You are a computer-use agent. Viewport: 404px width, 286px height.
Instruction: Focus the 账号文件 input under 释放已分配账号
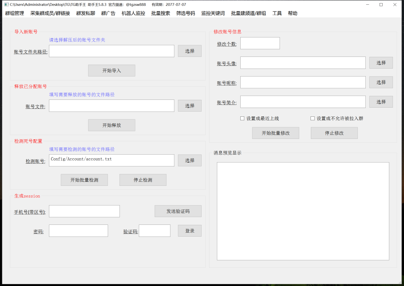(x=112, y=106)
